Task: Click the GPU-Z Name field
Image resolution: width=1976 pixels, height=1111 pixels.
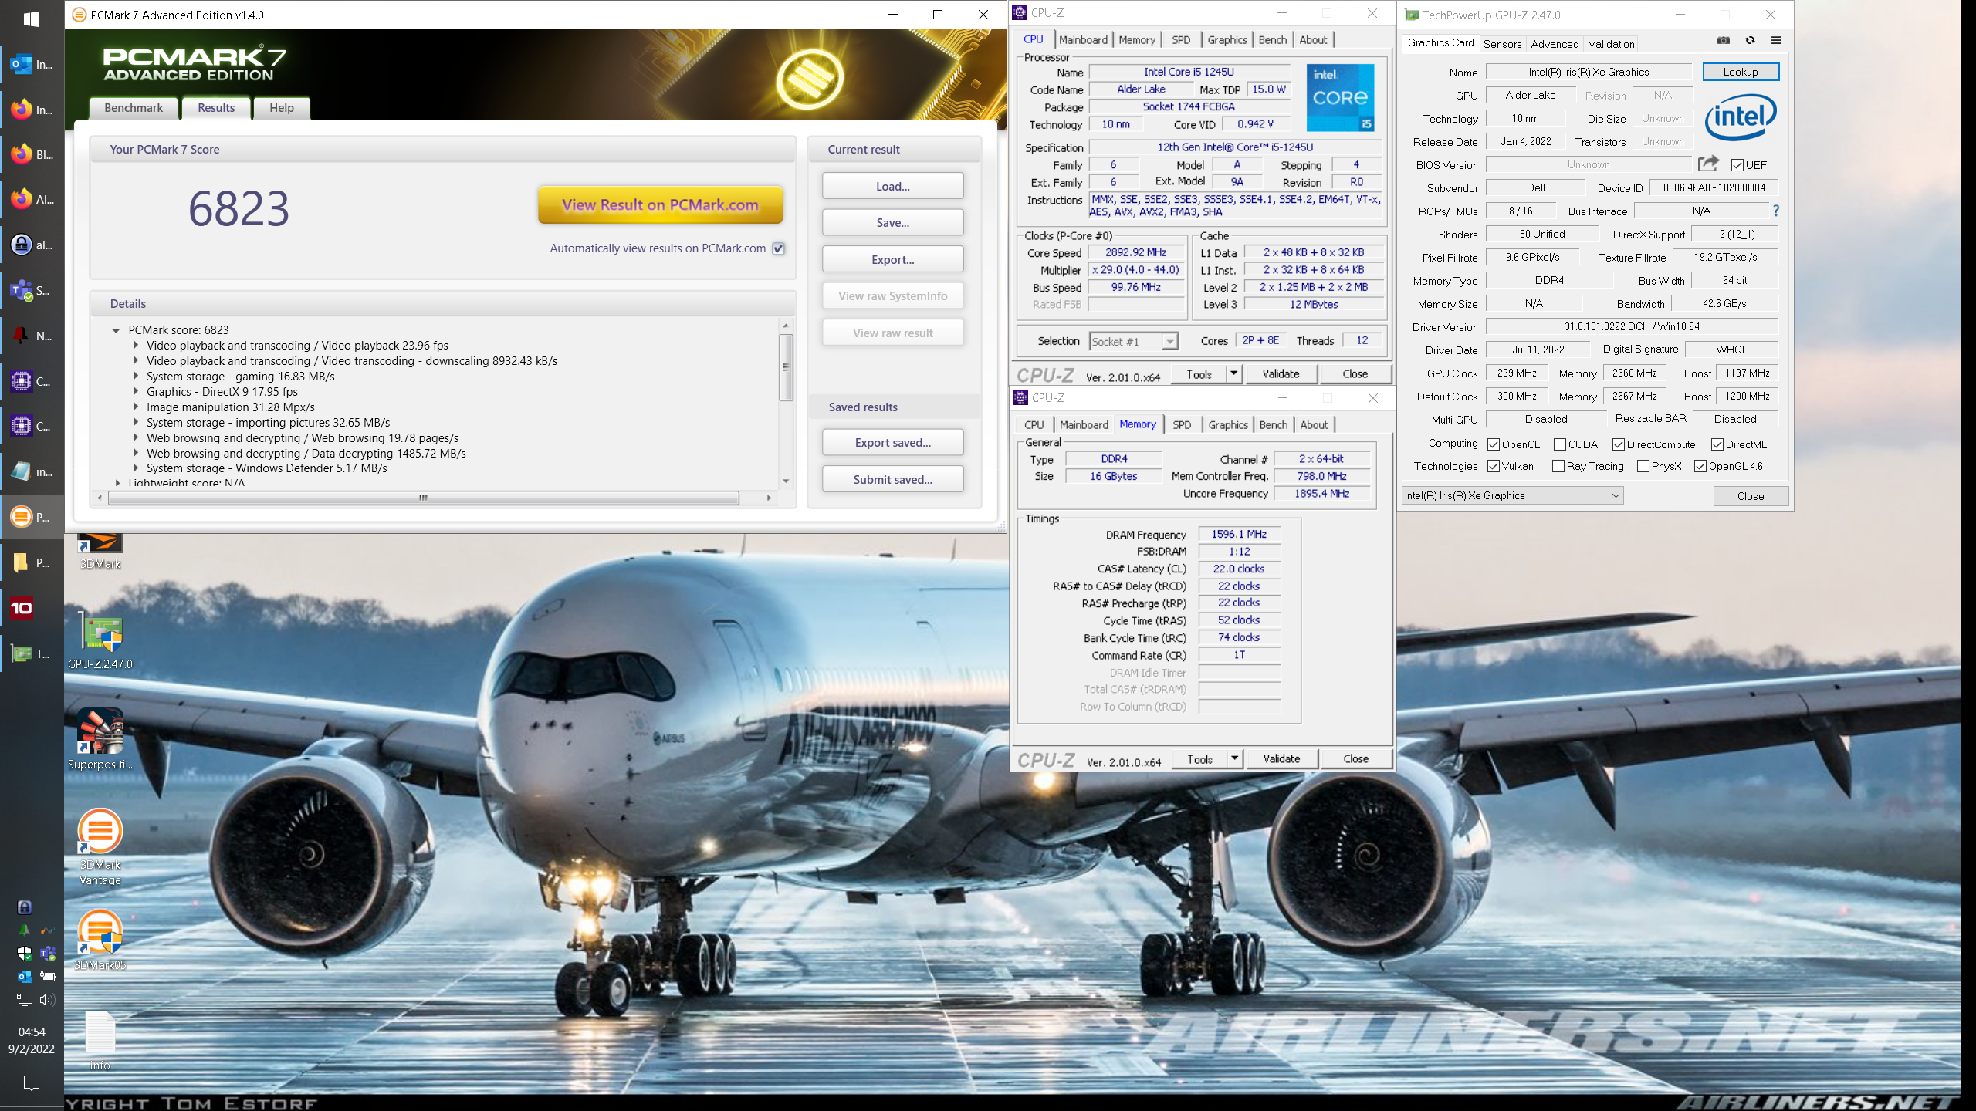Action: coord(1589,72)
